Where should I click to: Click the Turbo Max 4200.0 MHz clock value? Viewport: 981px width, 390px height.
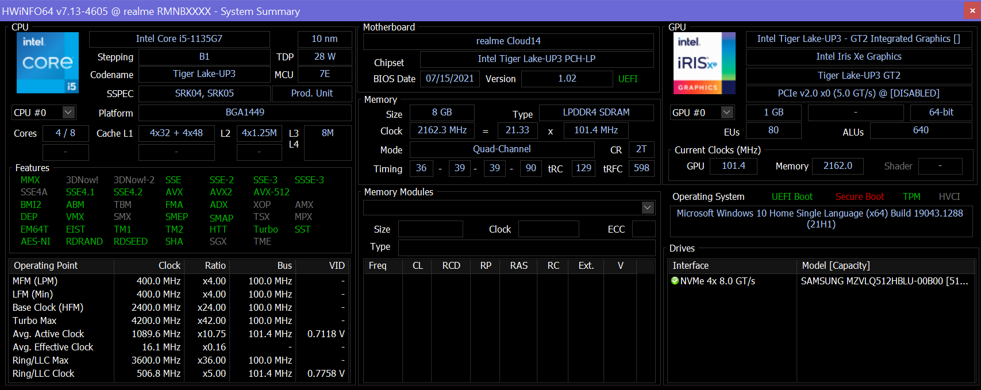click(156, 321)
